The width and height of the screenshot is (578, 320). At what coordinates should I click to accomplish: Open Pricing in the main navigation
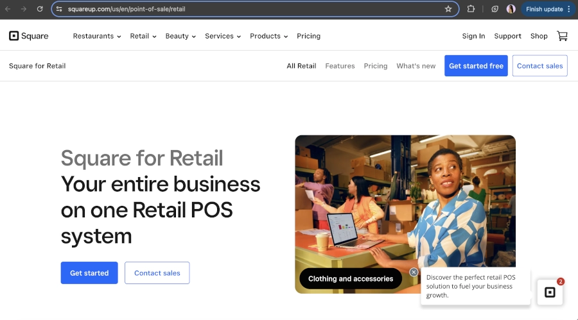tap(308, 36)
